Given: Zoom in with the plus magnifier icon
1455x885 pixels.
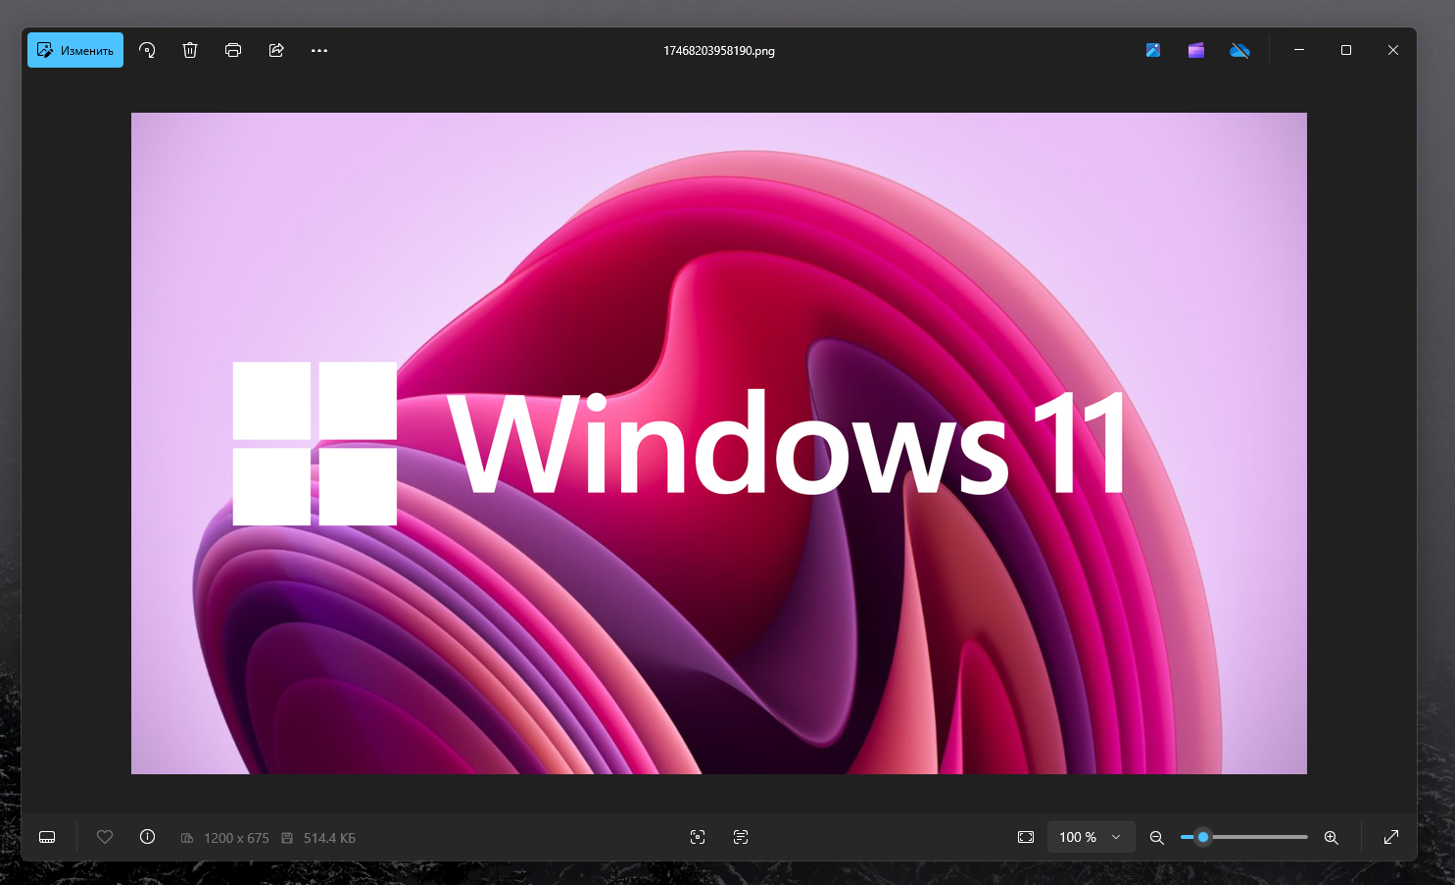Looking at the screenshot, I should point(1332,837).
